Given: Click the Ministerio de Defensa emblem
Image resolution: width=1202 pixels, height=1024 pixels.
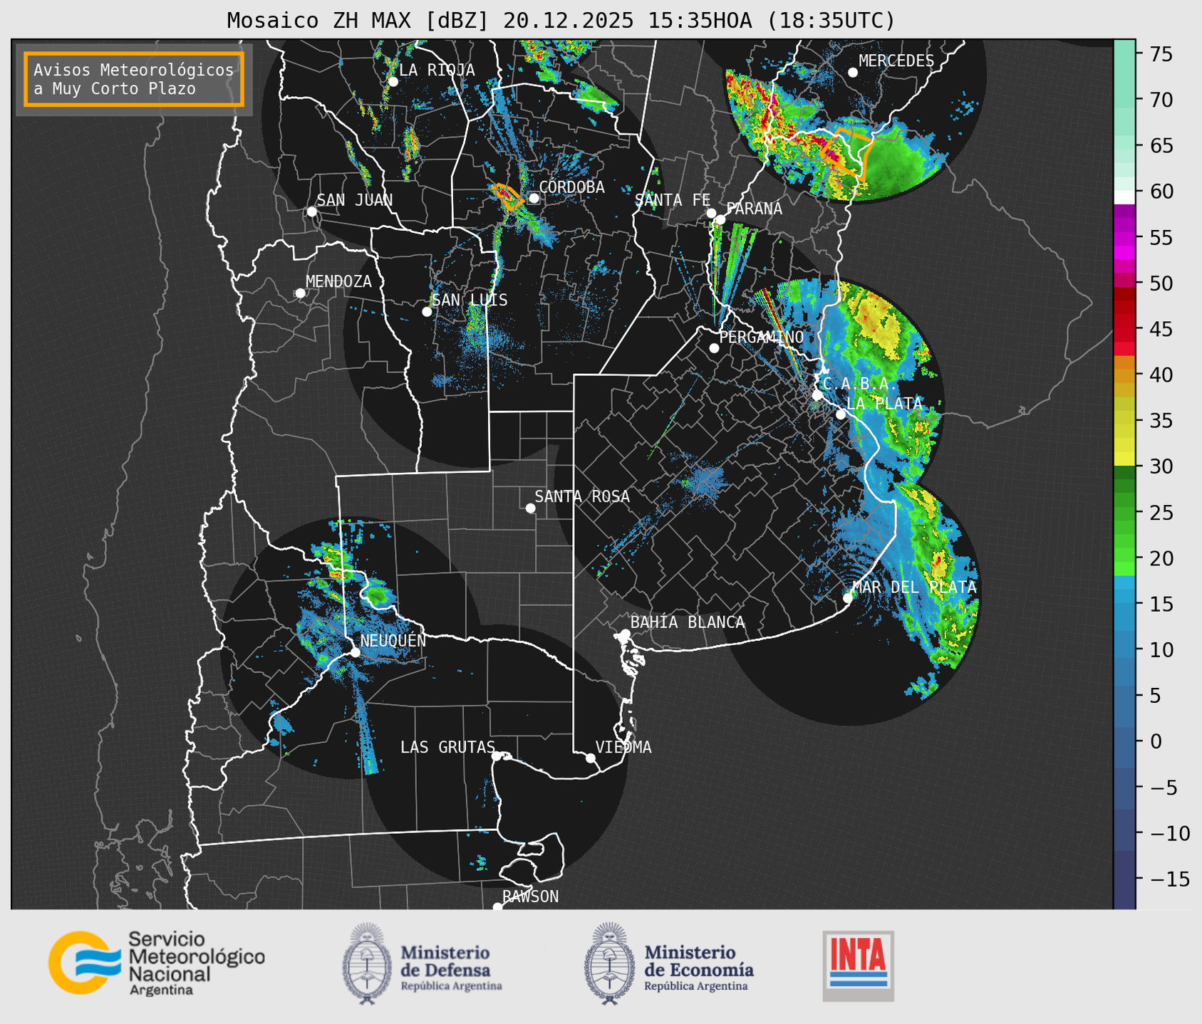Looking at the screenshot, I should (x=367, y=963).
